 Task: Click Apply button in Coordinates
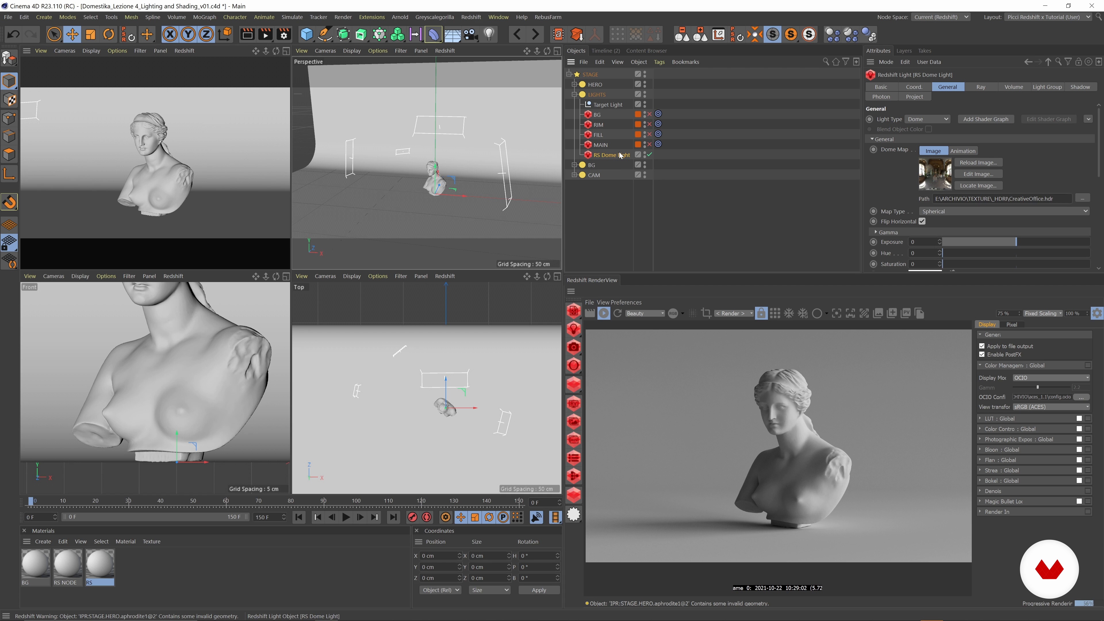(x=539, y=590)
